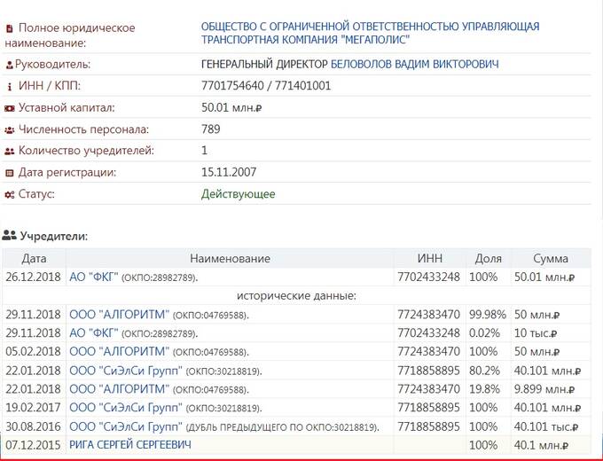The image size is (603, 461).
Task: Select sum cell 10 тыс.
Action: [536, 333]
